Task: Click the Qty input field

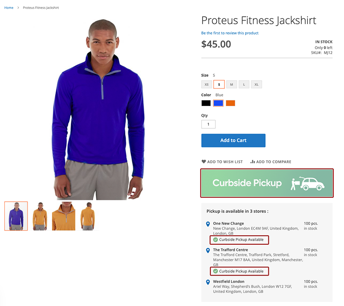Action: (x=209, y=124)
